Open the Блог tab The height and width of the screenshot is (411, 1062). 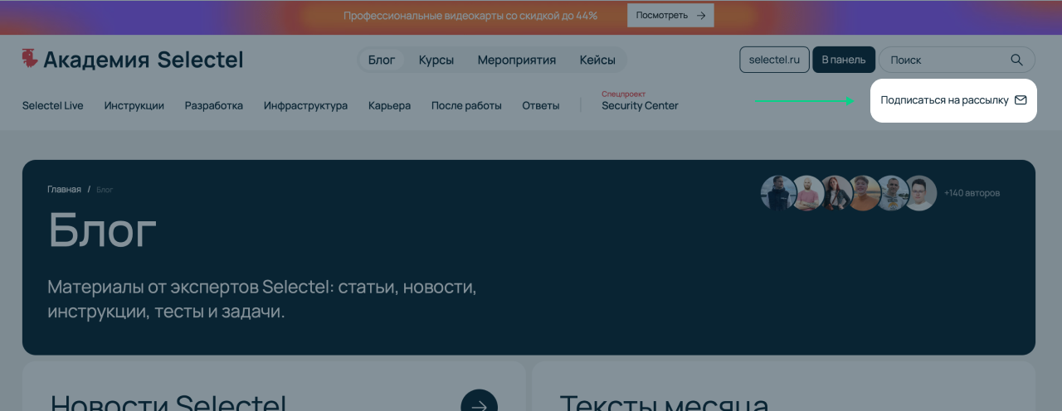382,60
